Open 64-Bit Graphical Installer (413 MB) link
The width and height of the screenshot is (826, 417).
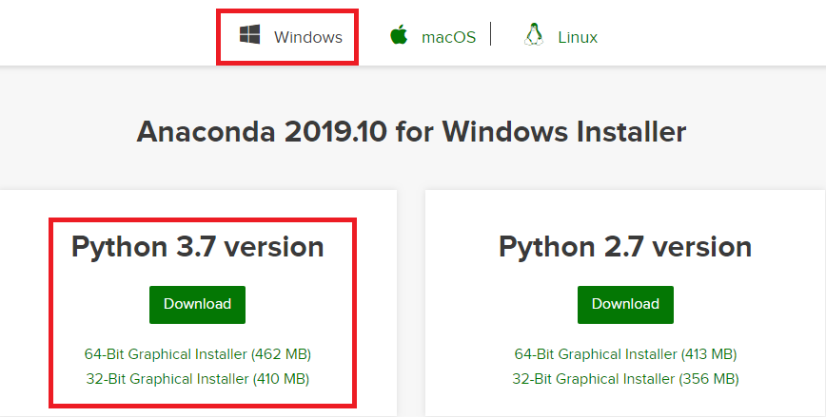[625, 354]
